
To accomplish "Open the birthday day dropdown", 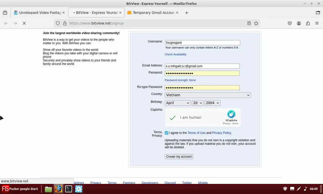I will click(197, 103).
